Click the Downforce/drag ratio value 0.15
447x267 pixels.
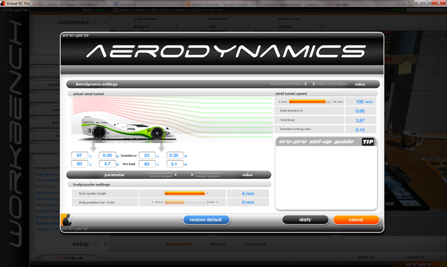pos(360,130)
